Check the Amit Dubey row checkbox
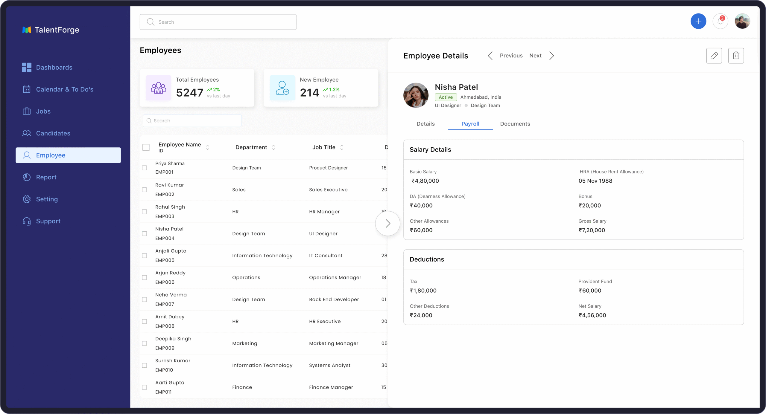 coord(145,322)
